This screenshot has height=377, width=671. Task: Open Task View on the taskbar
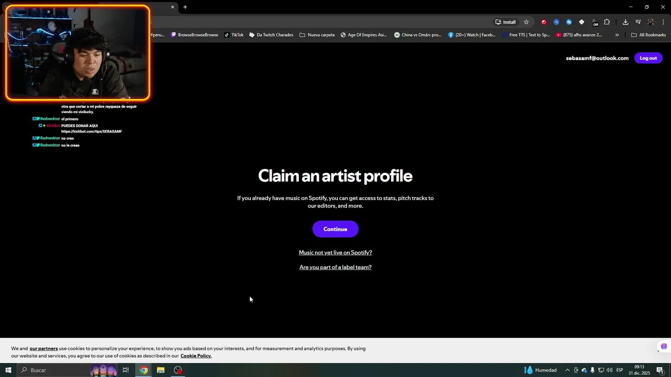pos(126,370)
